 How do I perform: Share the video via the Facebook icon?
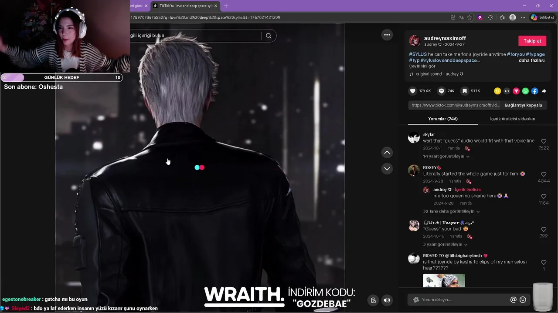534,91
